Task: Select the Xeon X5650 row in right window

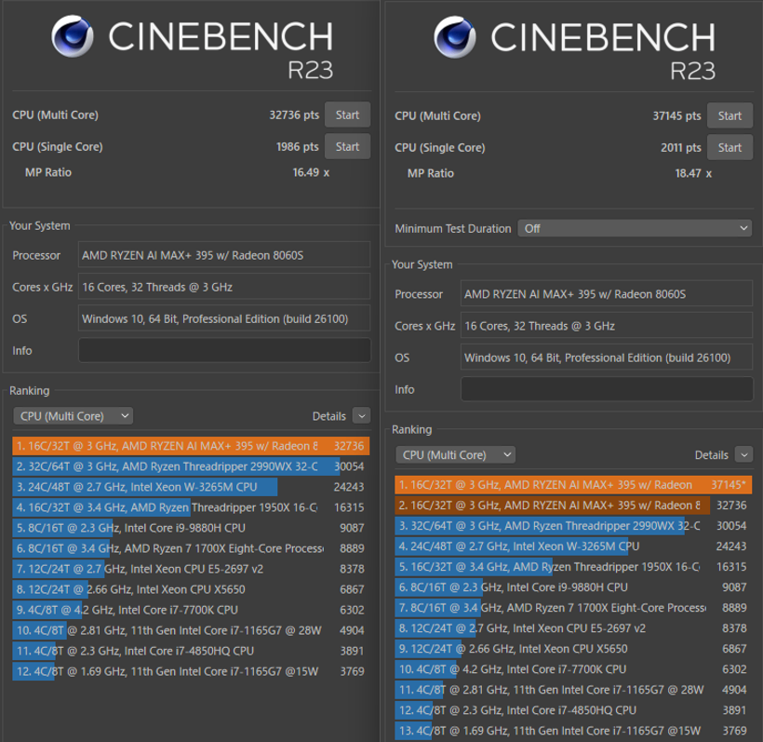Action: click(x=573, y=649)
